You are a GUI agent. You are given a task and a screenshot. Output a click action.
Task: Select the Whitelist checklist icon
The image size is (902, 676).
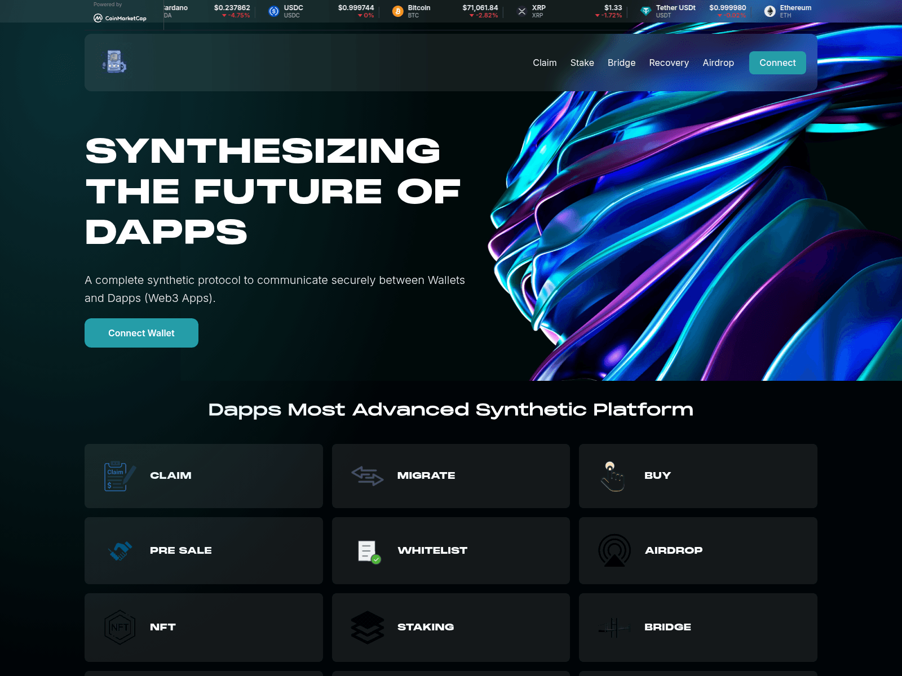click(x=367, y=550)
